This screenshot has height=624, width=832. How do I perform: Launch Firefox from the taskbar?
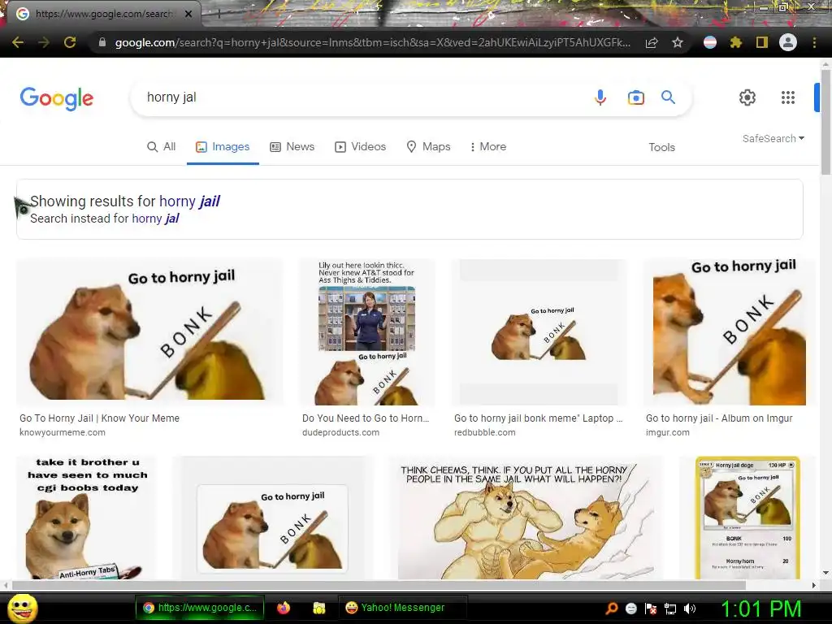tap(284, 608)
